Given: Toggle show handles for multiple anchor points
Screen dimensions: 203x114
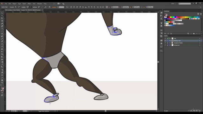Looking at the screenshot, I should [x=28, y=7].
